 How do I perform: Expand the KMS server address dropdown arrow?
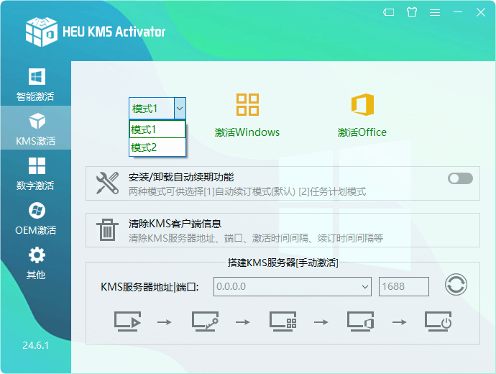pyautogui.click(x=365, y=287)
